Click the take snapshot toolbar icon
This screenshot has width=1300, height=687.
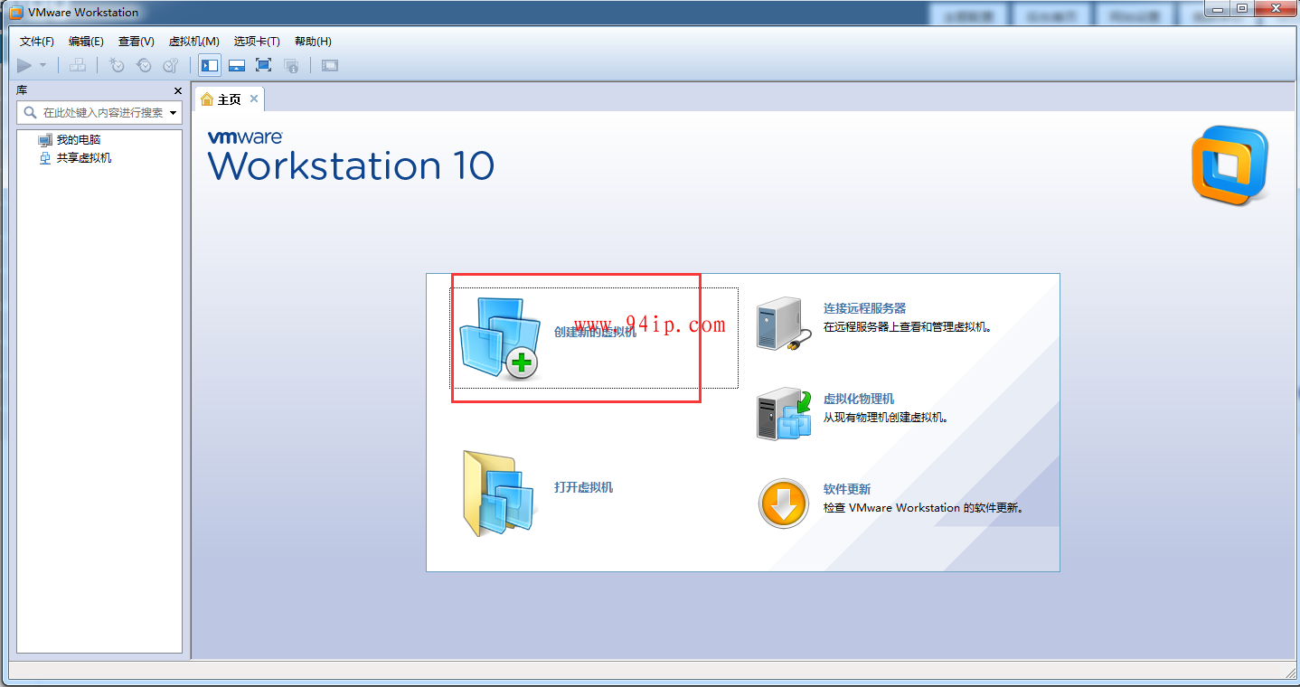pos(117,65)
